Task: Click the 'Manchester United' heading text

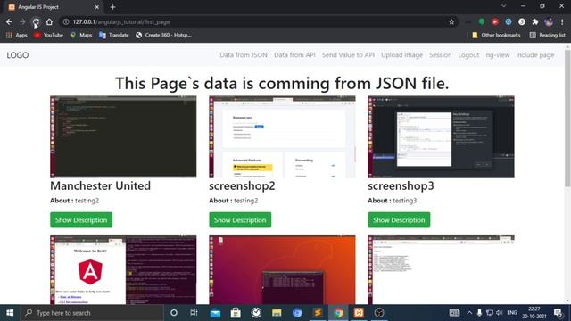Action: pos(100,185)
